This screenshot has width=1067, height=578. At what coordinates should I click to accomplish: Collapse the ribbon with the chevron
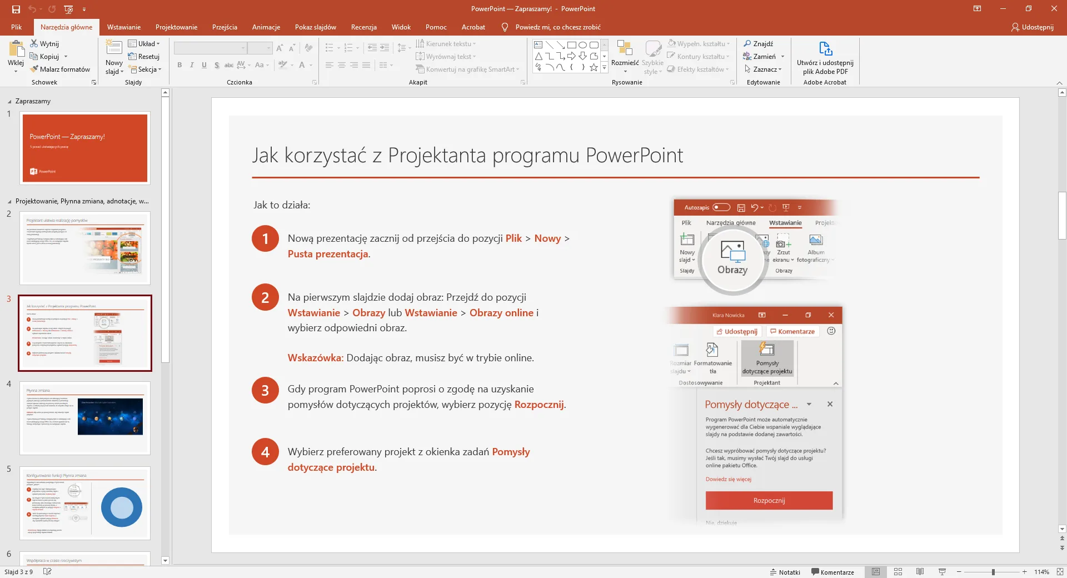pos(1059,83)
